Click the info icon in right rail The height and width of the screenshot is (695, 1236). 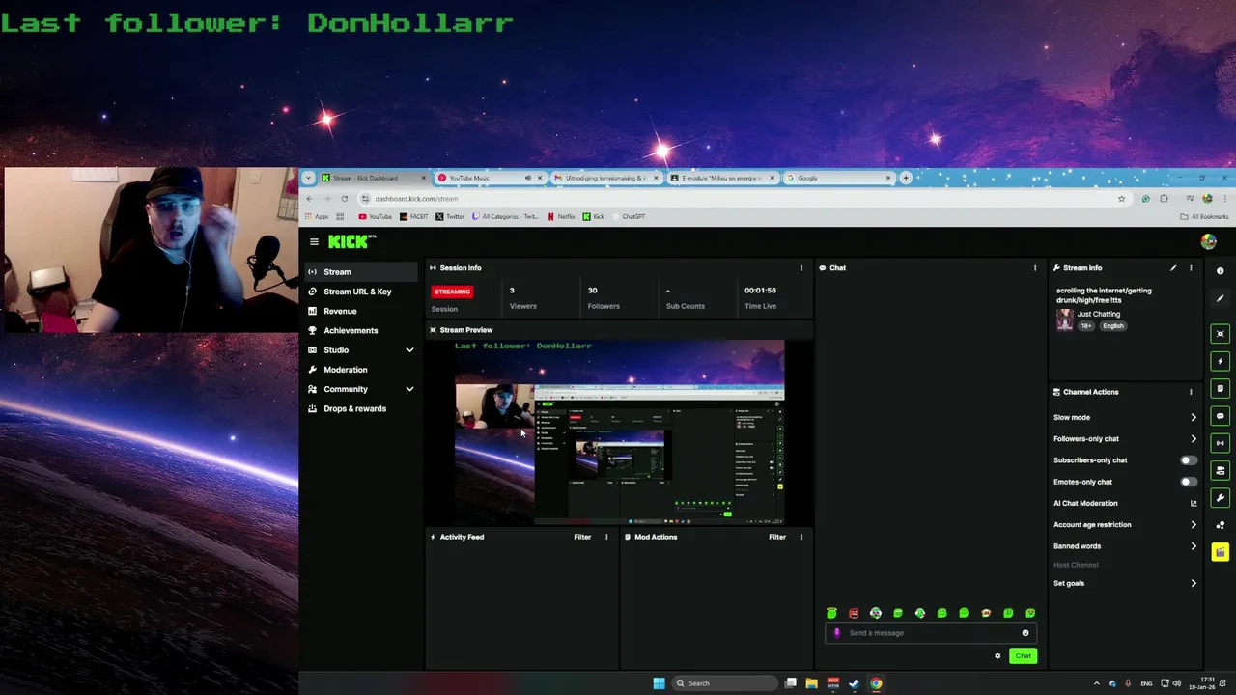pos(1221,271)
